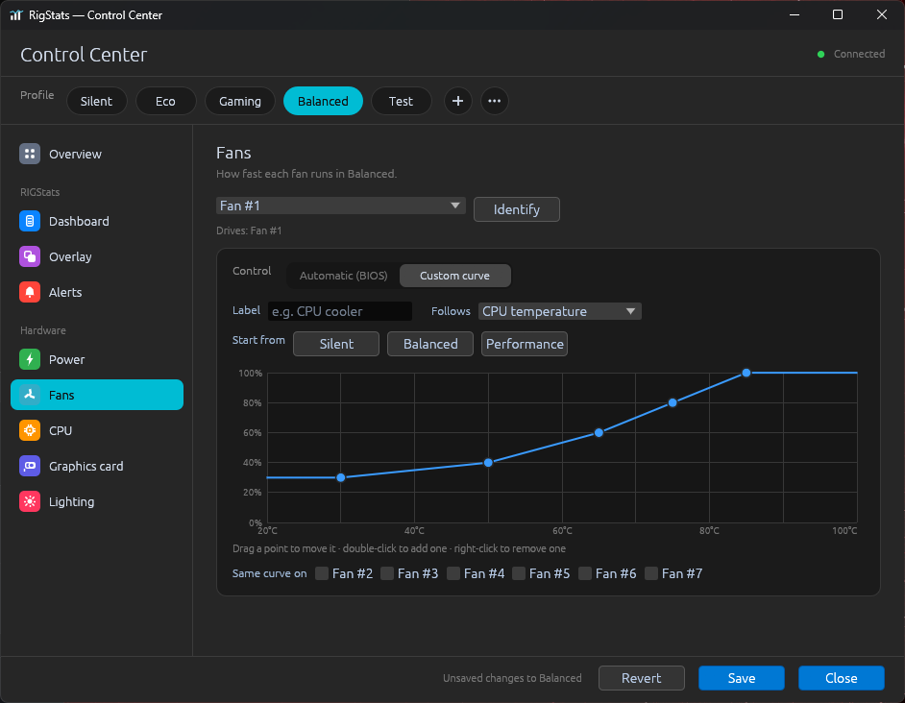Select the 30°C curve point at 30%
Image resolution: width=905 pixels, height=703 pixels.
(x=340, y=477)
